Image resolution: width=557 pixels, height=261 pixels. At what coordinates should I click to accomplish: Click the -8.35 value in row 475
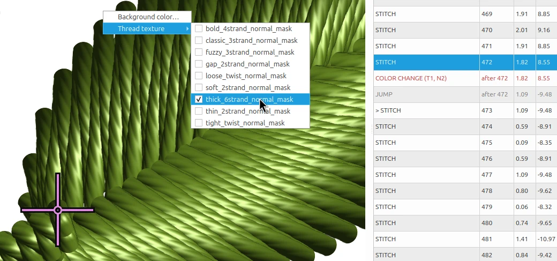tap(545, 143)
